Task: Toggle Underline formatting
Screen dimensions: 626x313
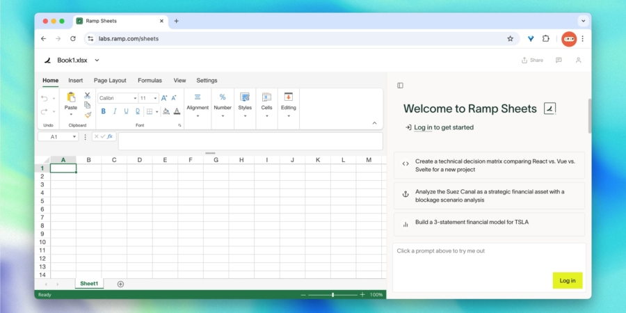Action: tap(126, 111)
